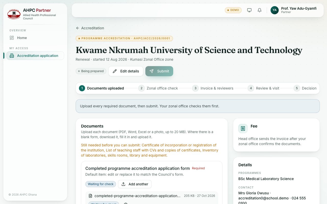Select step 3 Invoice & reviewers
This screenshot has height=204, width=327.
[213, 88]
